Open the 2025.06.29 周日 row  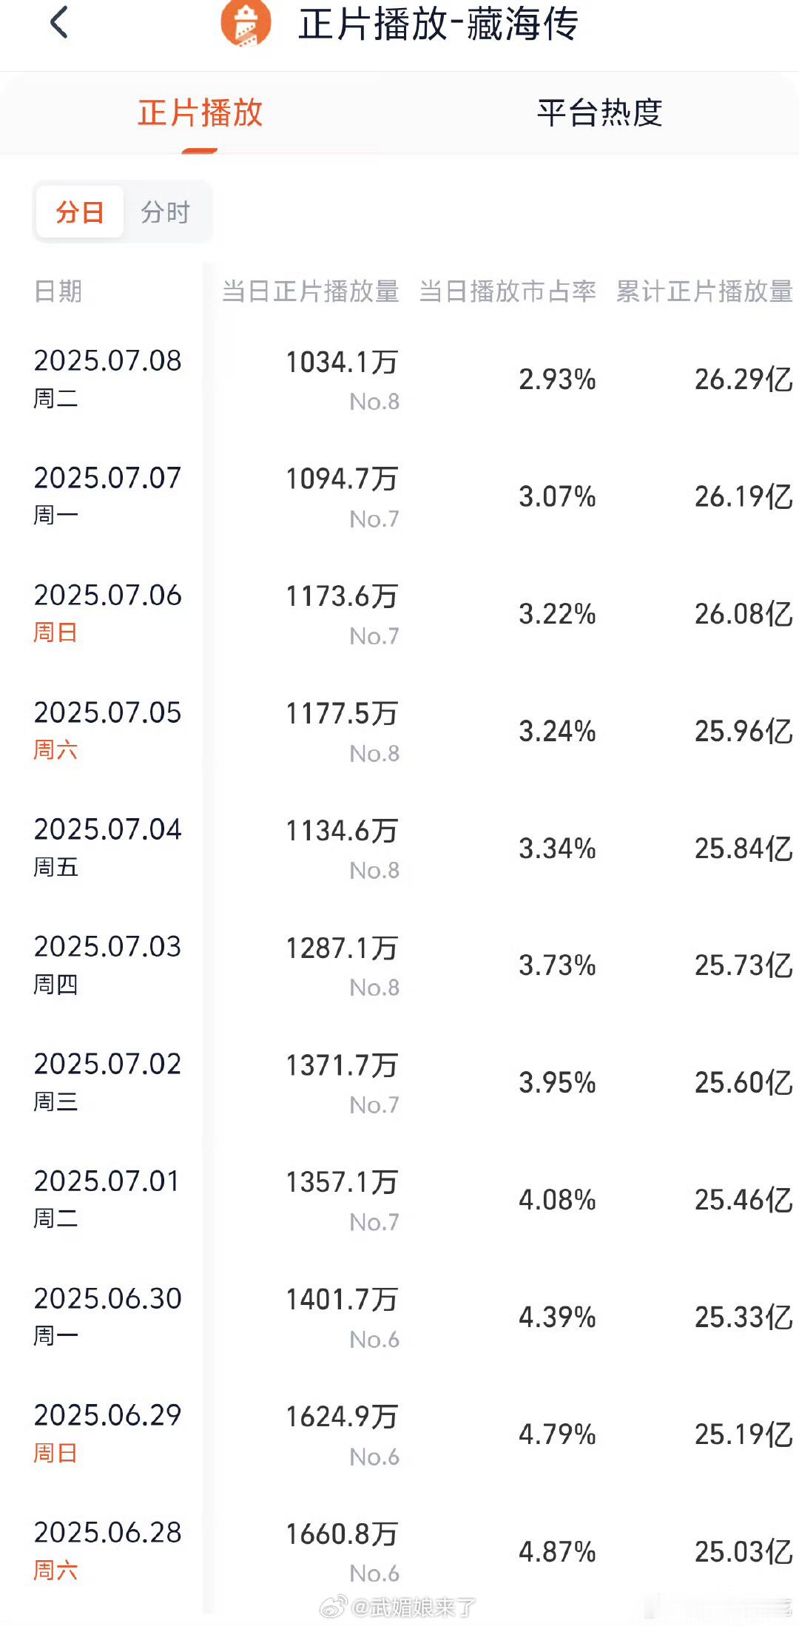pyautogui.click(x=399, y=1434)
